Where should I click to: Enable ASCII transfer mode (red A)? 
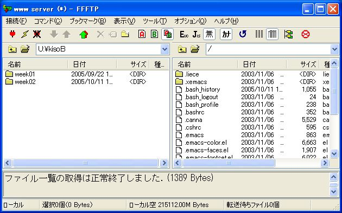(142, 34)
